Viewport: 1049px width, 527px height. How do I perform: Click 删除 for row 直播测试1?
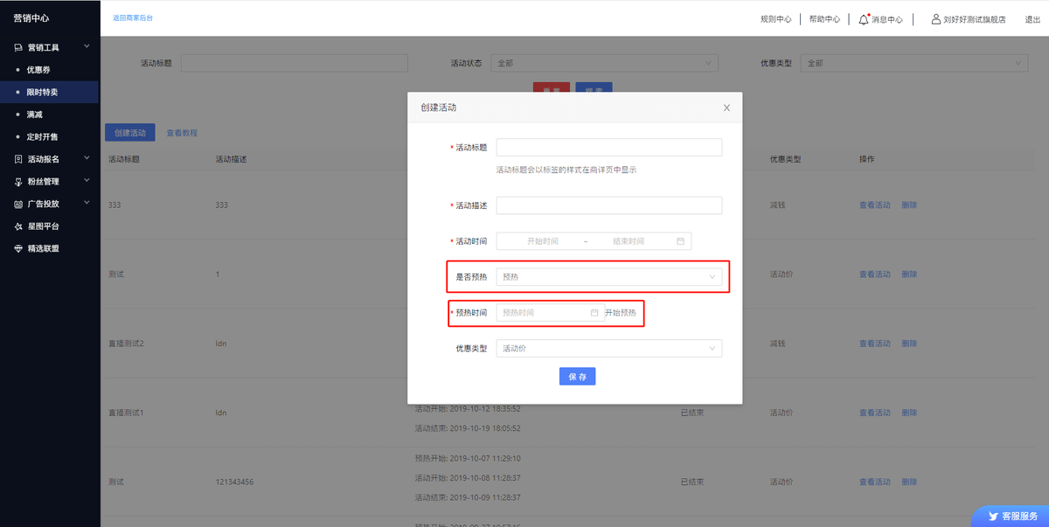909,413
